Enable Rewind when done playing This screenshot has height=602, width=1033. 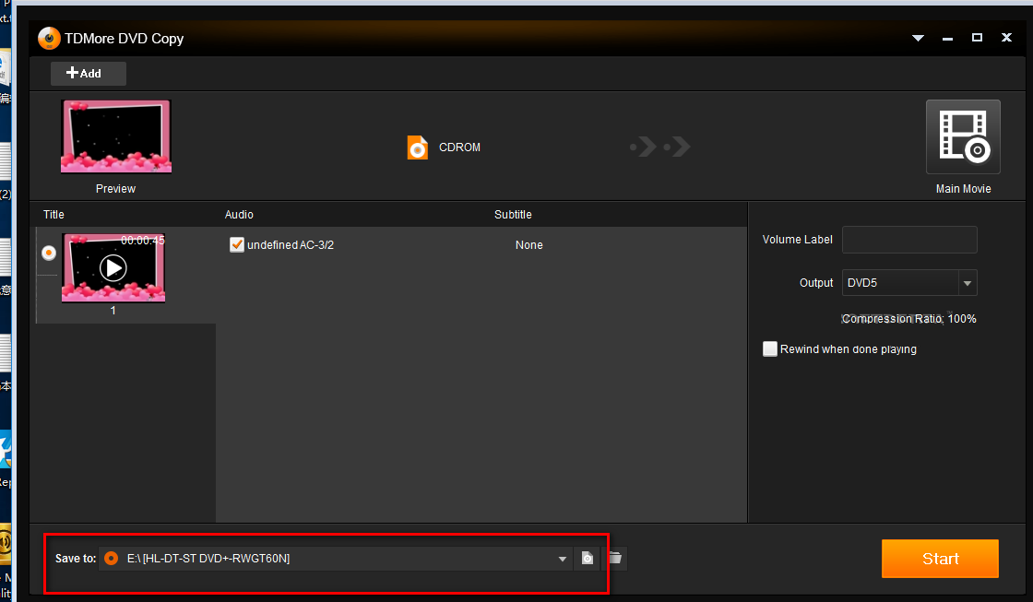tap(770, 349)
